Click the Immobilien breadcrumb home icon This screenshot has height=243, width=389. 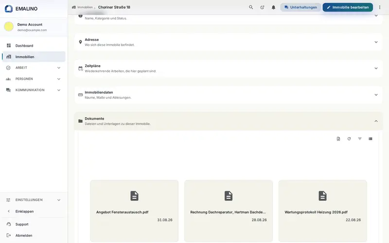click(x=74, y=7)
